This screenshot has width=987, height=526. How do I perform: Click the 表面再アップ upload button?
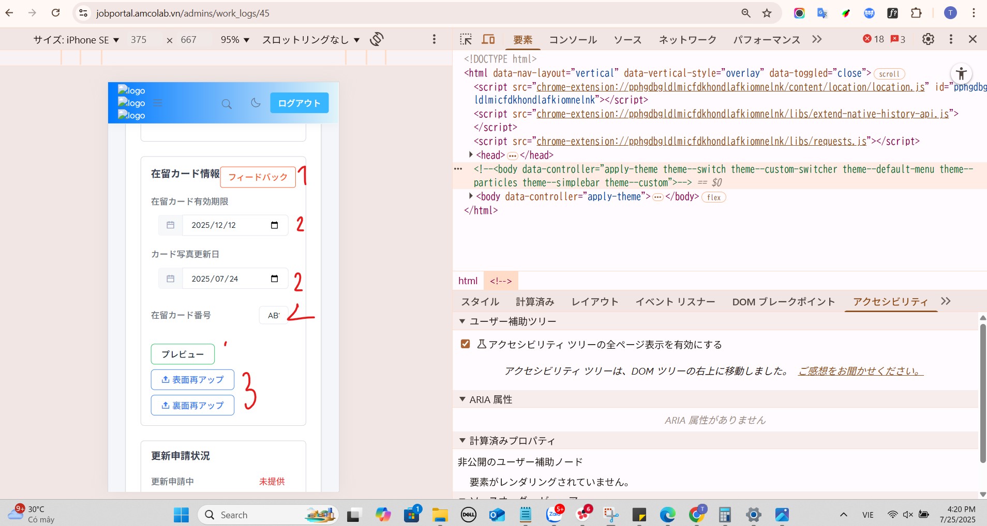tap(192, 380)
